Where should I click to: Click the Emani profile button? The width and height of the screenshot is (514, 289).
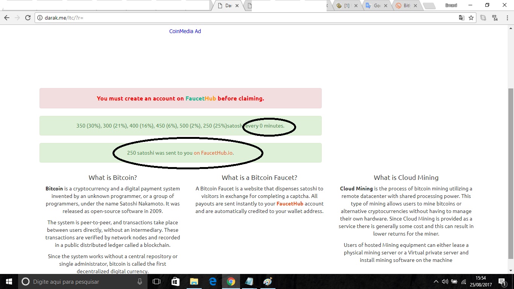coord(451,5)
